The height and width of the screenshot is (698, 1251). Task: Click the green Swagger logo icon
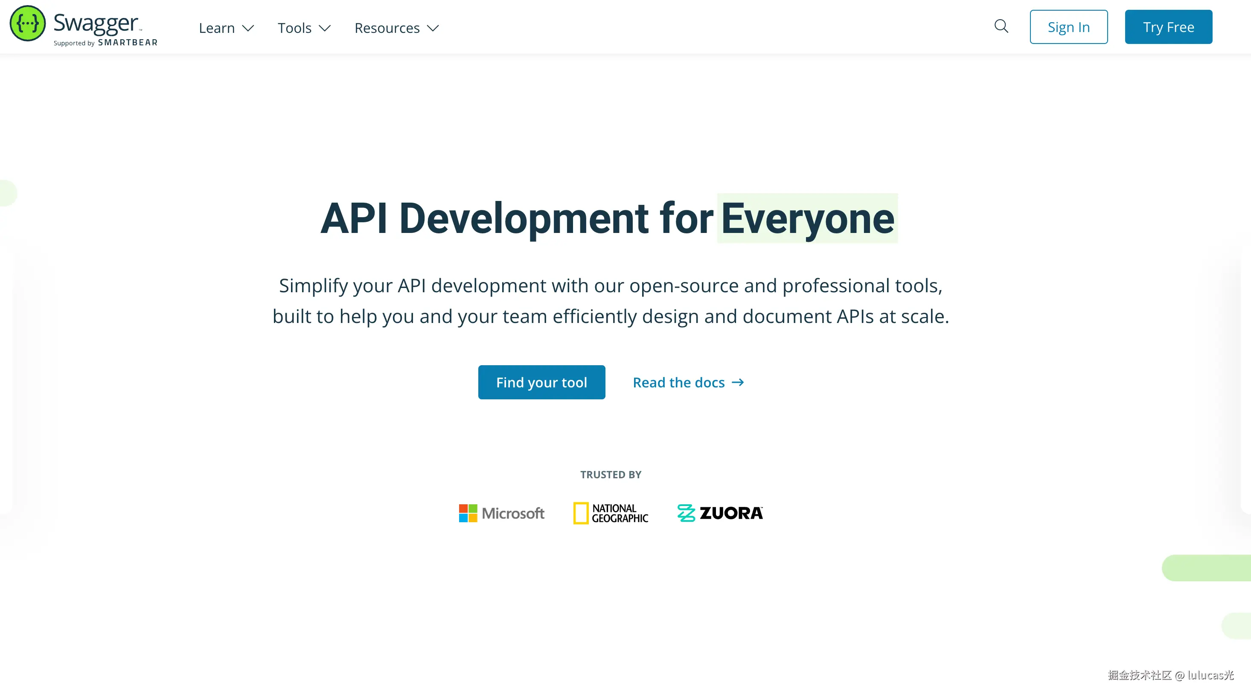[x=27, y=23]
